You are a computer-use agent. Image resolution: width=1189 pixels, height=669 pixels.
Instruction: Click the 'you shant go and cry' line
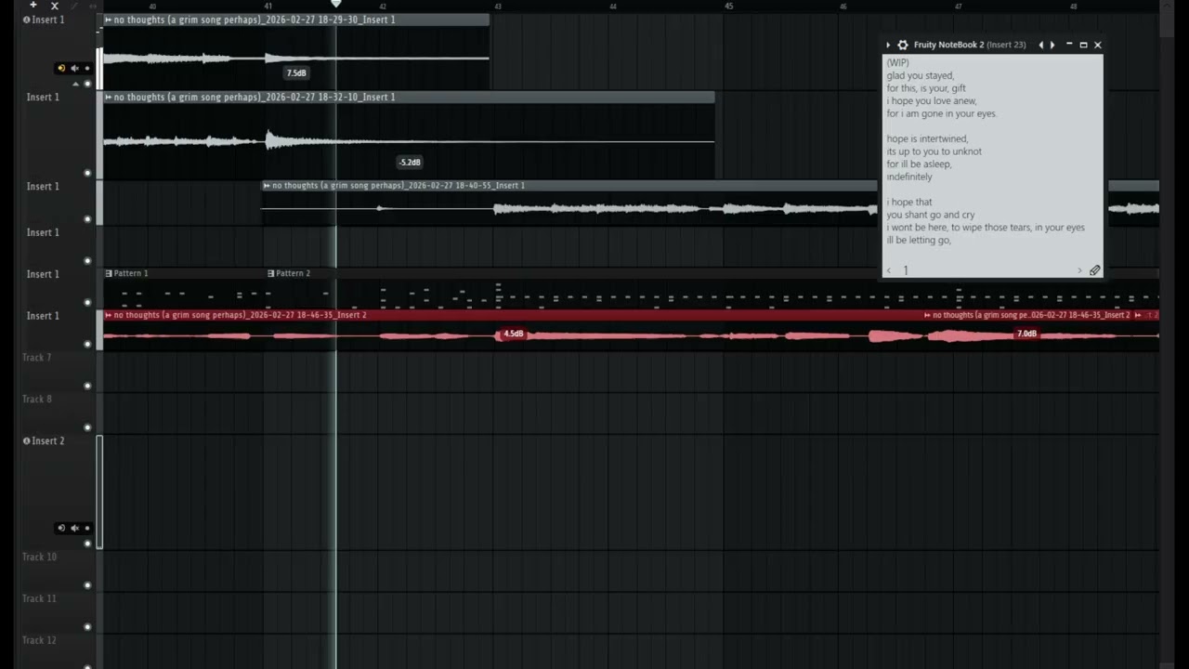[931, 215]
